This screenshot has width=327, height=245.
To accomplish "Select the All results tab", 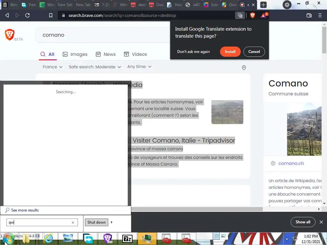I will click(48, 54).
